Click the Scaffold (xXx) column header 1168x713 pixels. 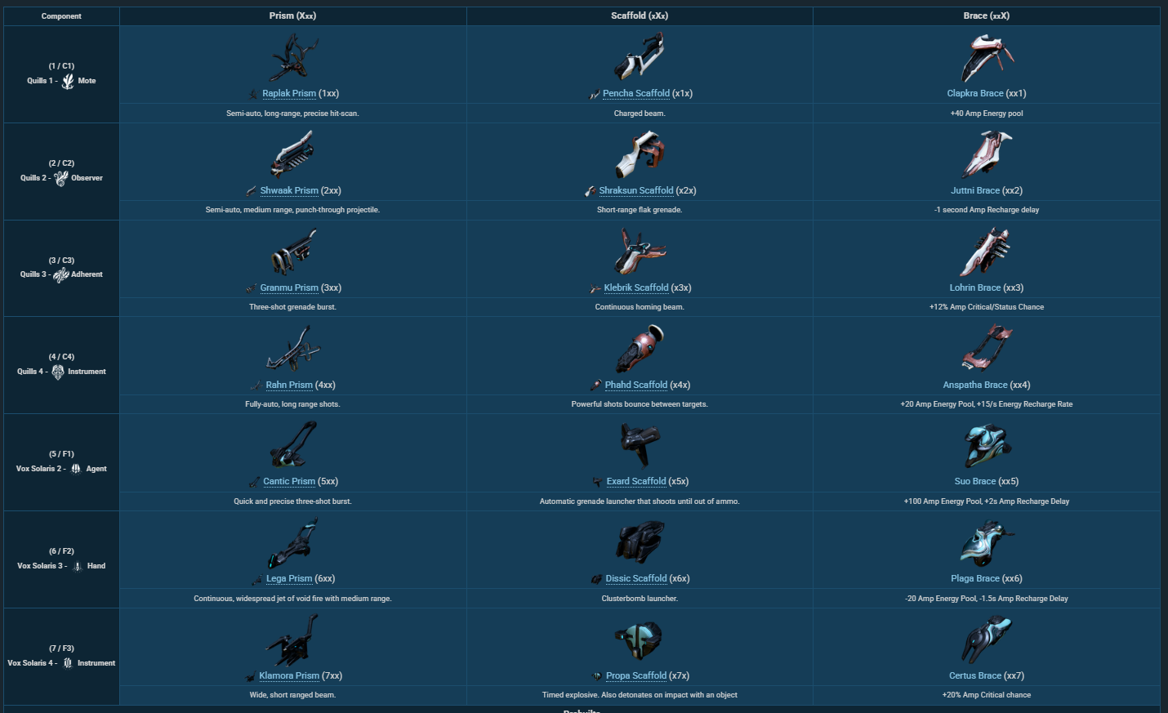pos(640,16)
